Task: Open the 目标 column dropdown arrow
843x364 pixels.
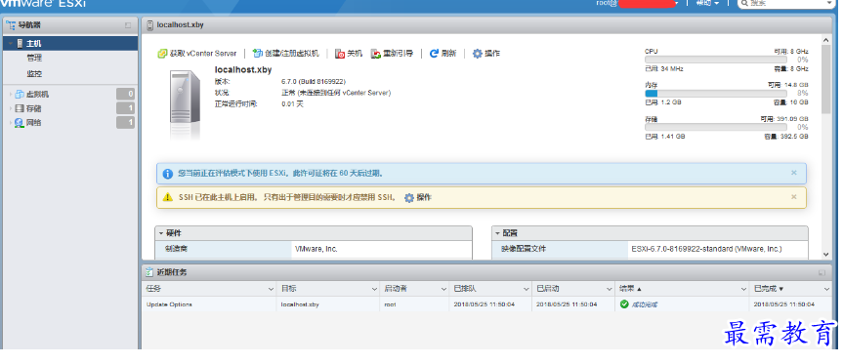Action: (x=374, y=289)
